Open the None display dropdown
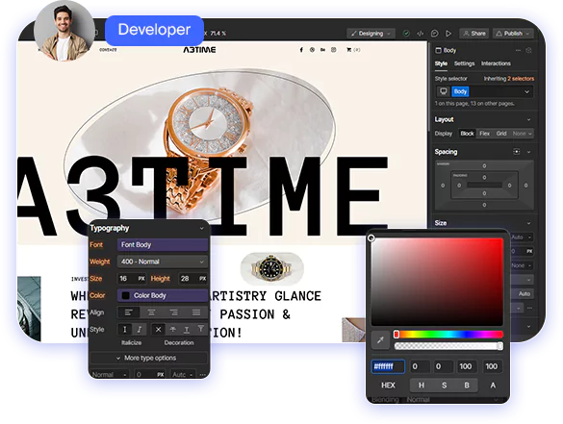 (523, 134)
